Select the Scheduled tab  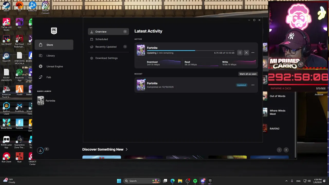click(x=108, y=39)
